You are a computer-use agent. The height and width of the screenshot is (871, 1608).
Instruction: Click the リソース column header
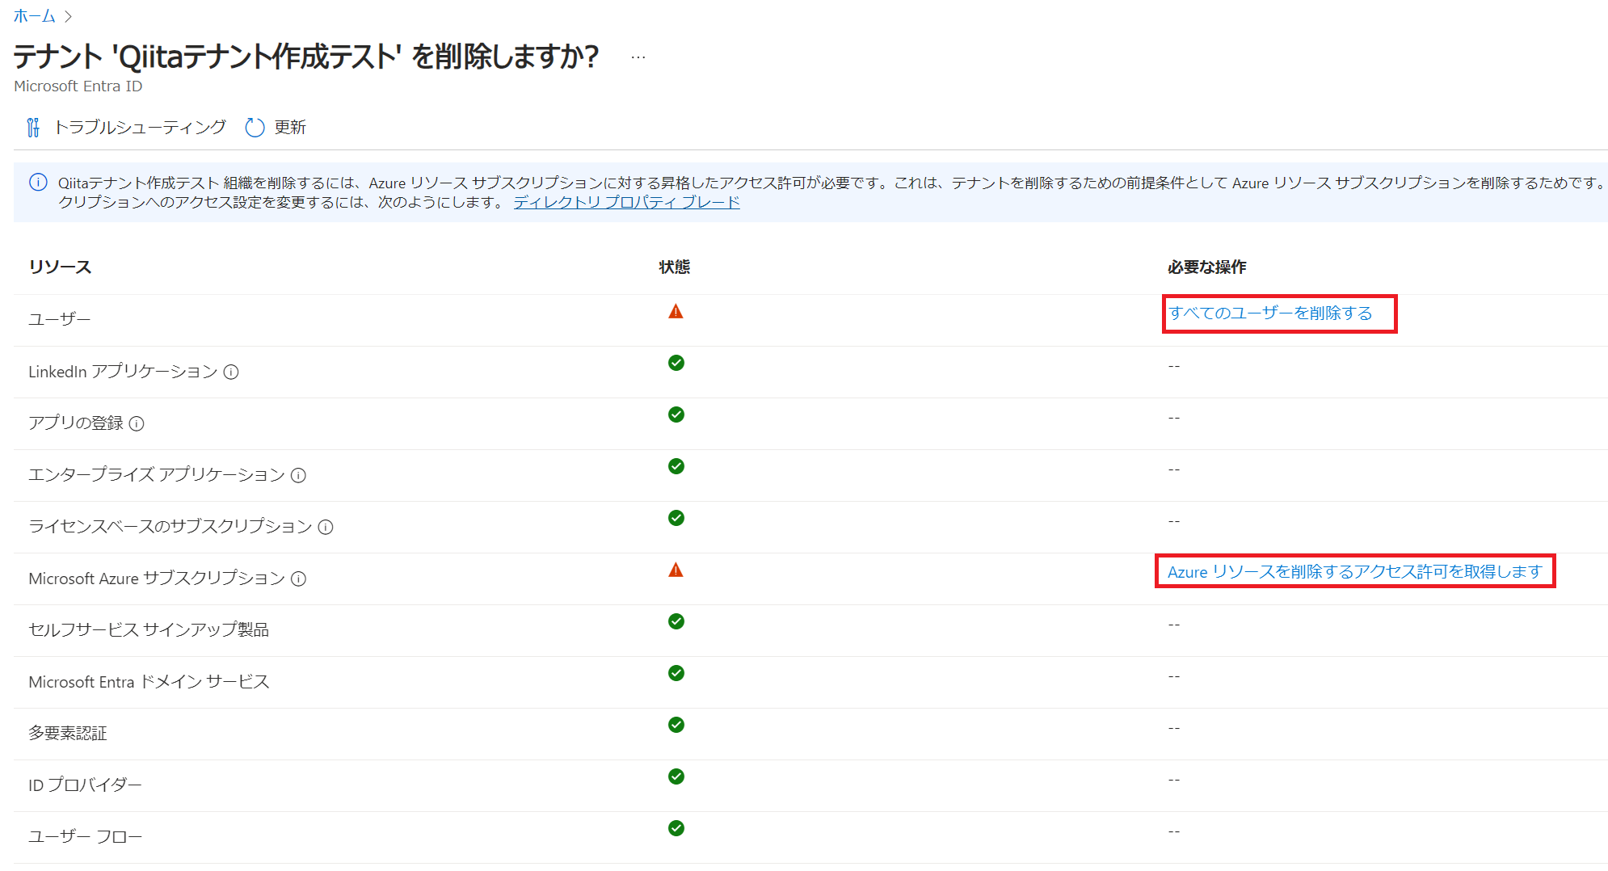[x=60, y=267]
